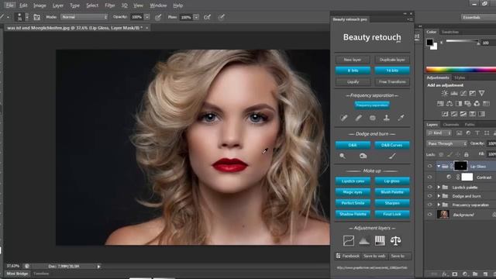Screen dimensions: 496x279
Task: Expand the Dodge and burn layer group
Action: (439, 196)
